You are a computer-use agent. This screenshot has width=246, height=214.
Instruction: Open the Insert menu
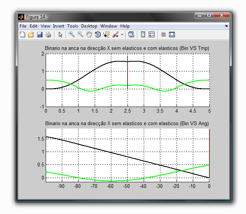point(58,26)
